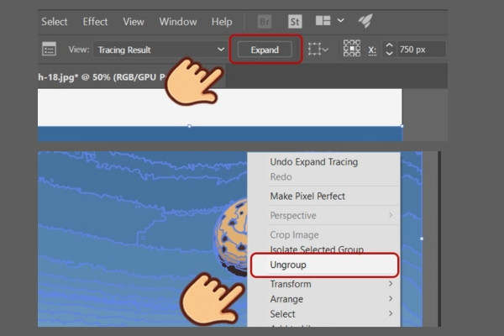Open the Perspective submenu
This screenshot has width=504, height=336.
pyautogui.click(x=324, y=215)
